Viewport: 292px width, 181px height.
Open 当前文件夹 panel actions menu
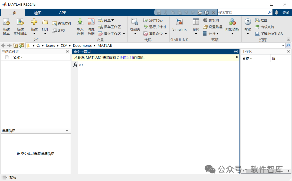68,52
